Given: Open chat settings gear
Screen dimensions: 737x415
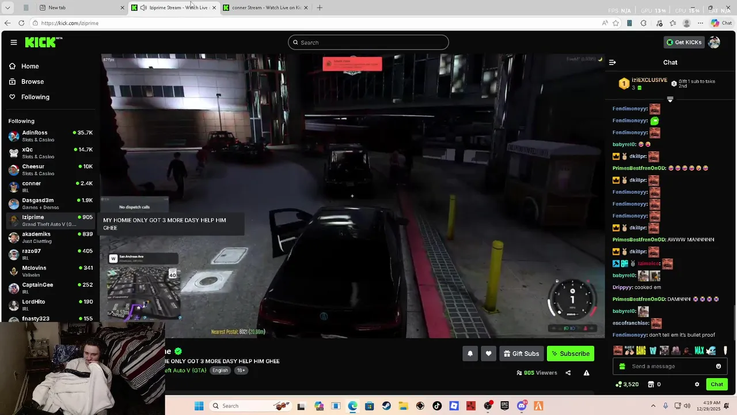Looking at the screenshot, I should (x=697, y=384).
